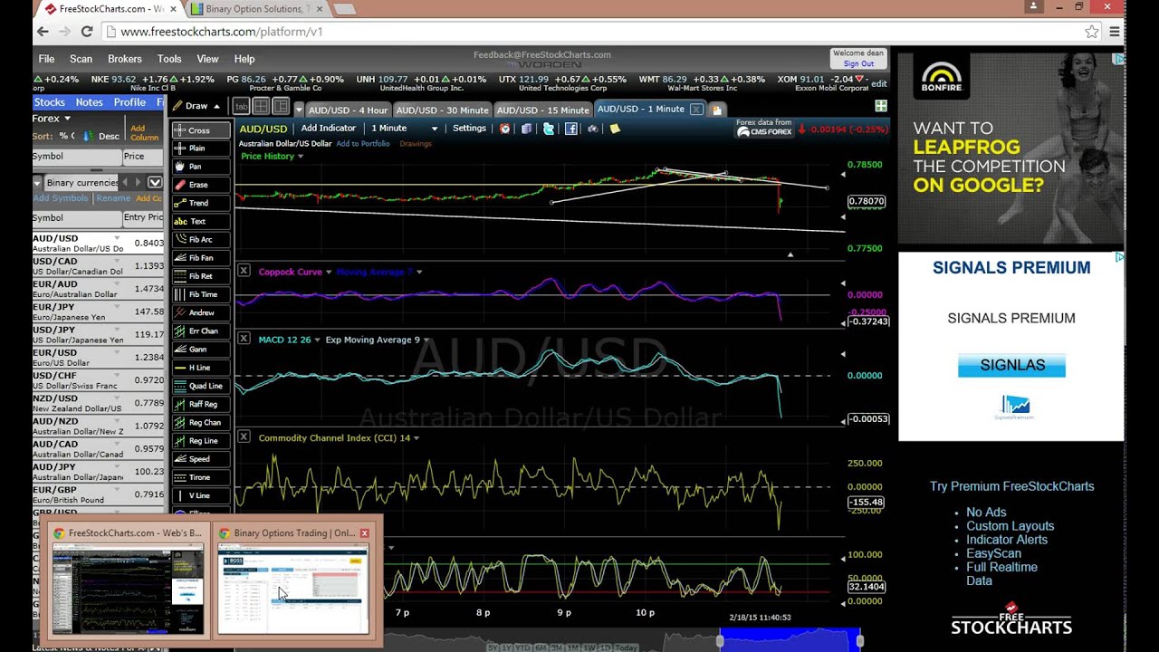Image resolution: width=1159 pixels, height=652 pixels.
Task: Select the V Line tool
Action: [200, 495]
